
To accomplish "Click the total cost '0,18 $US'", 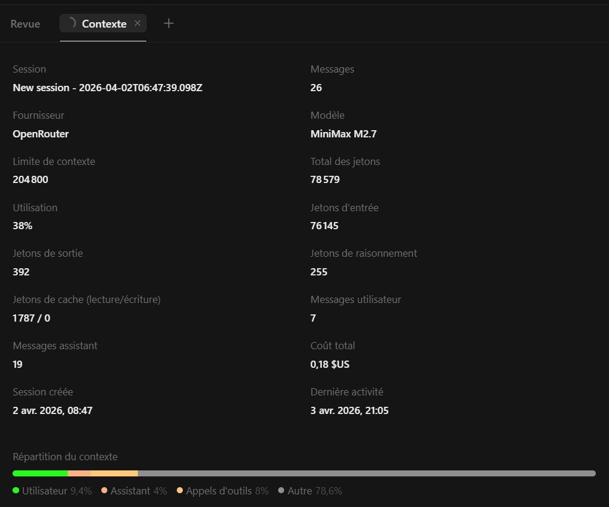I will pos(330,364).
